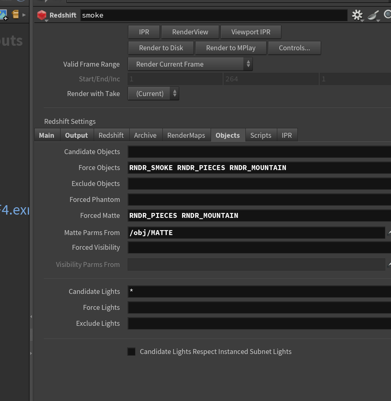This screenshot has width=391, height=401.
Task: Click the Candidate Objects field
Action: (259, 152)
